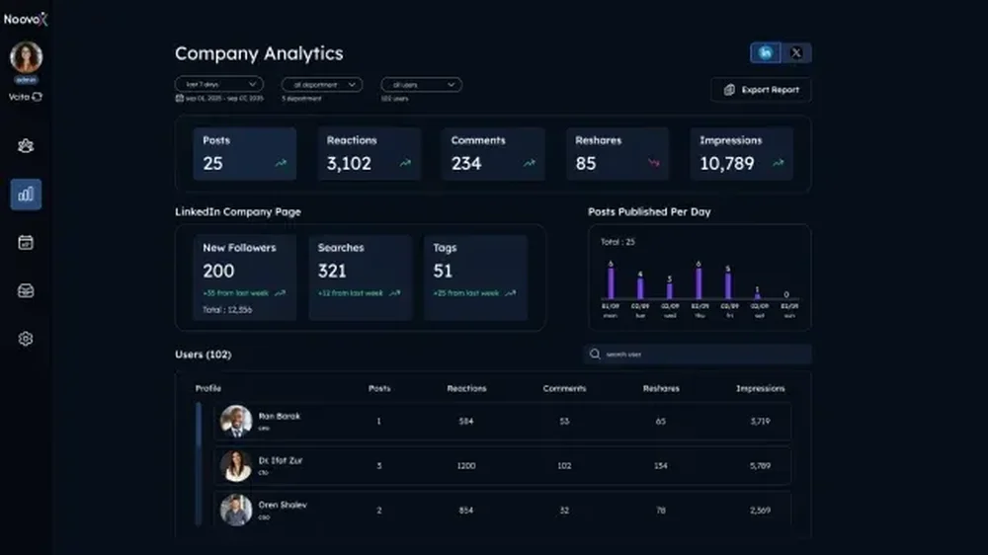988x555 pixels.
Task: Click the downward trend arrow on Reshares
Action: click(x=654, y=163)
